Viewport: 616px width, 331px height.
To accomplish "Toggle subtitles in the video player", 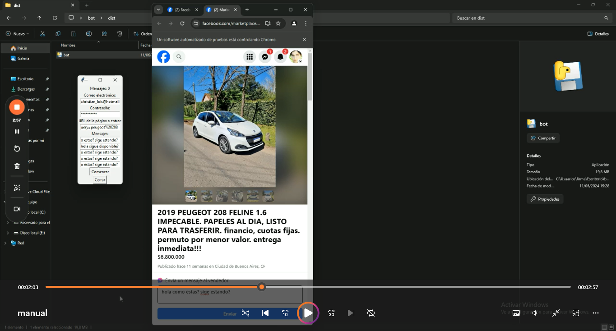I will [x=516, y=313].
